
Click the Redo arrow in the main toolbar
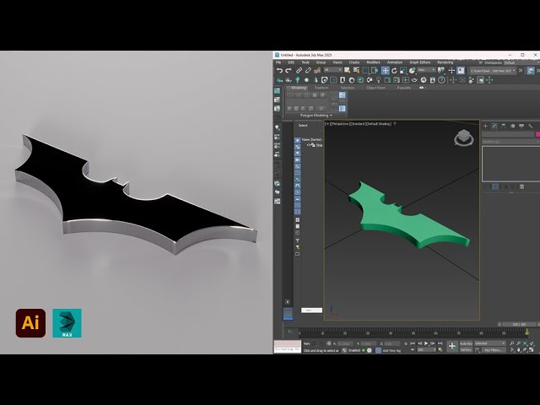[289, 71]
